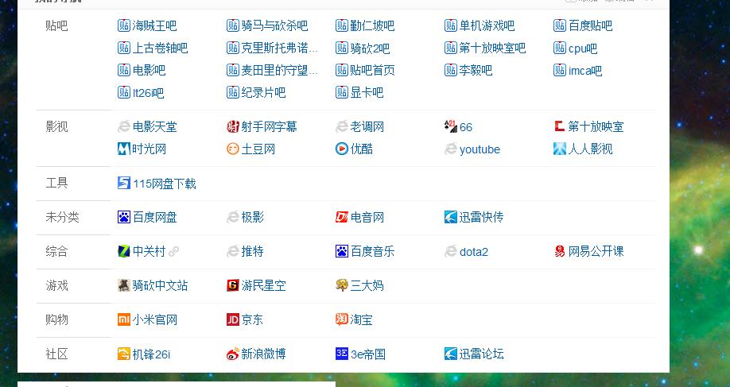Image resolution: width=730 pixels, height=387 pixels.
Task: Click the 百度音乐 paw icon
Action: (x=342, y=252)
